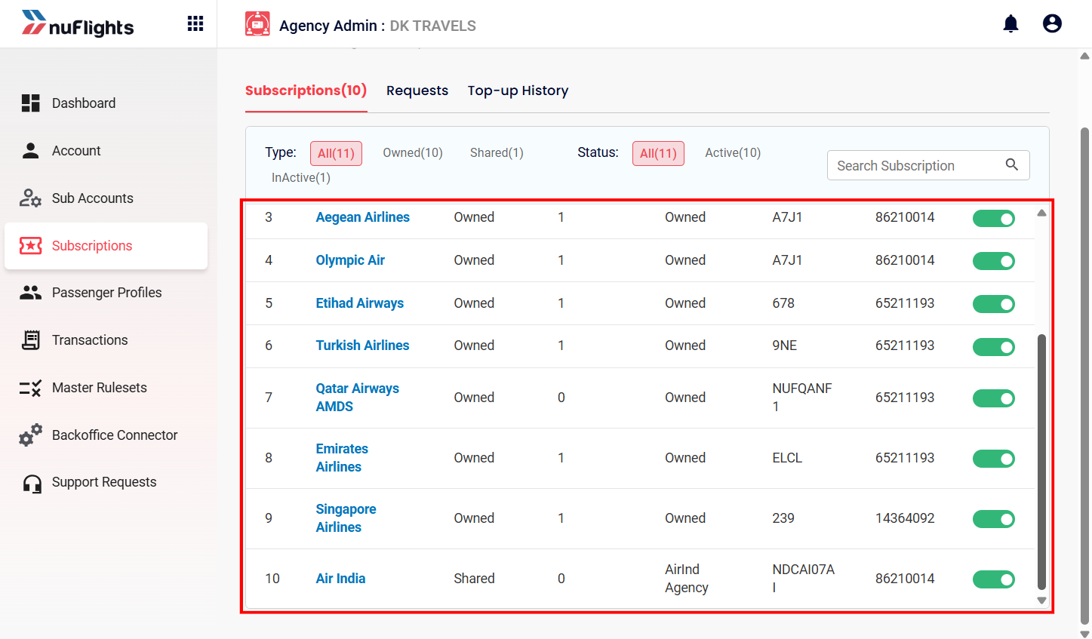
Task: Toggle the Olympic Air subscription switch
Action: click(x=994, y=261)
